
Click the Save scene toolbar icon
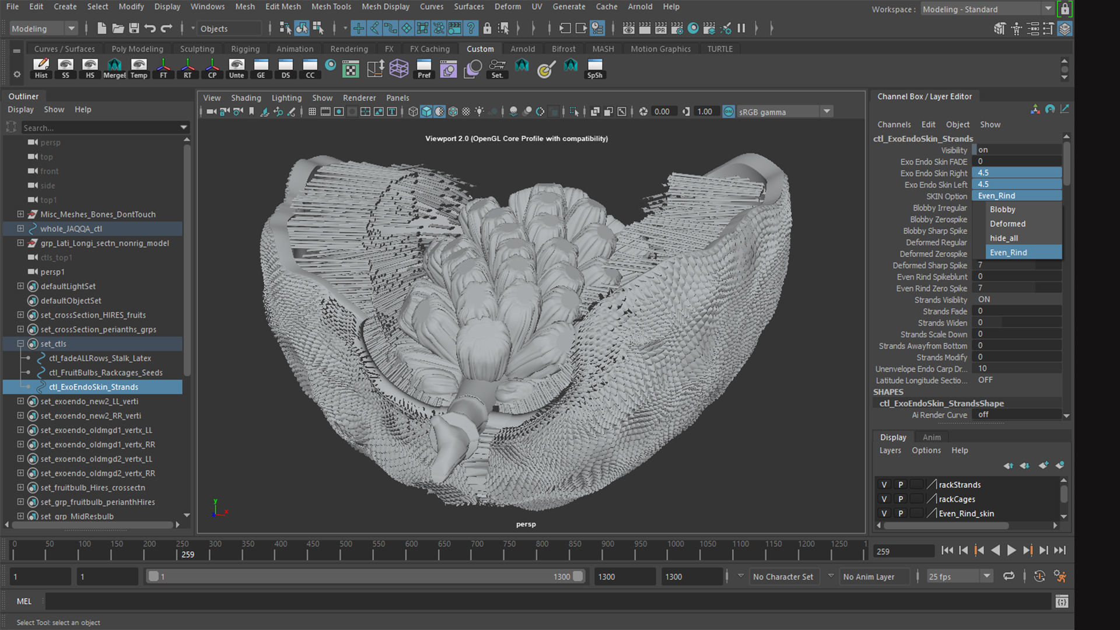(x=134, y=28)
